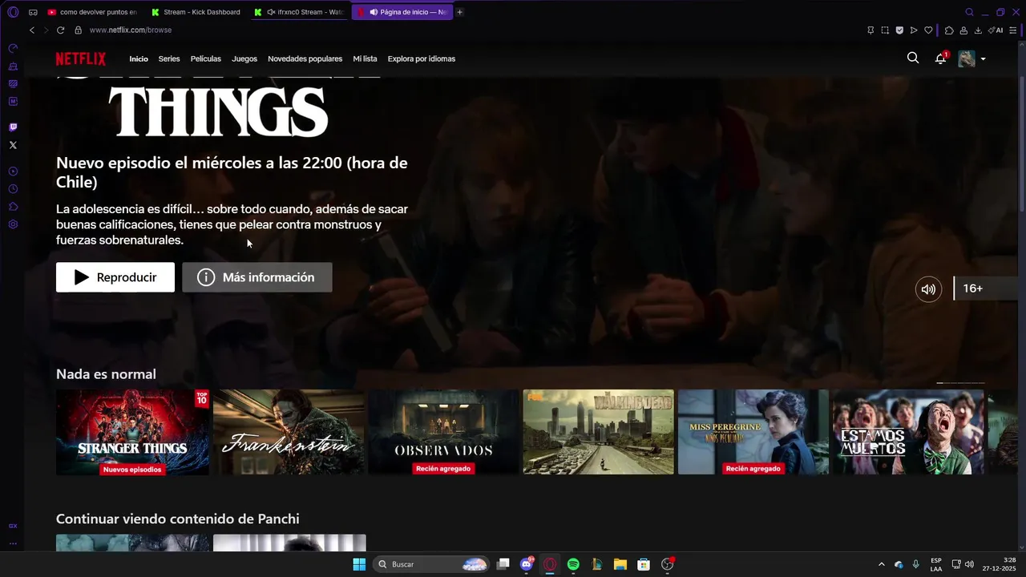Open Explora por idiomas
1026x577 pixels.
(x=422, y=59)
